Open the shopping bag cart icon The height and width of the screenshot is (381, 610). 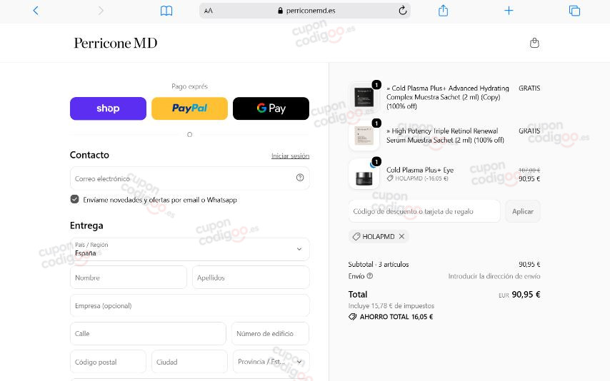tap(534, 43)
